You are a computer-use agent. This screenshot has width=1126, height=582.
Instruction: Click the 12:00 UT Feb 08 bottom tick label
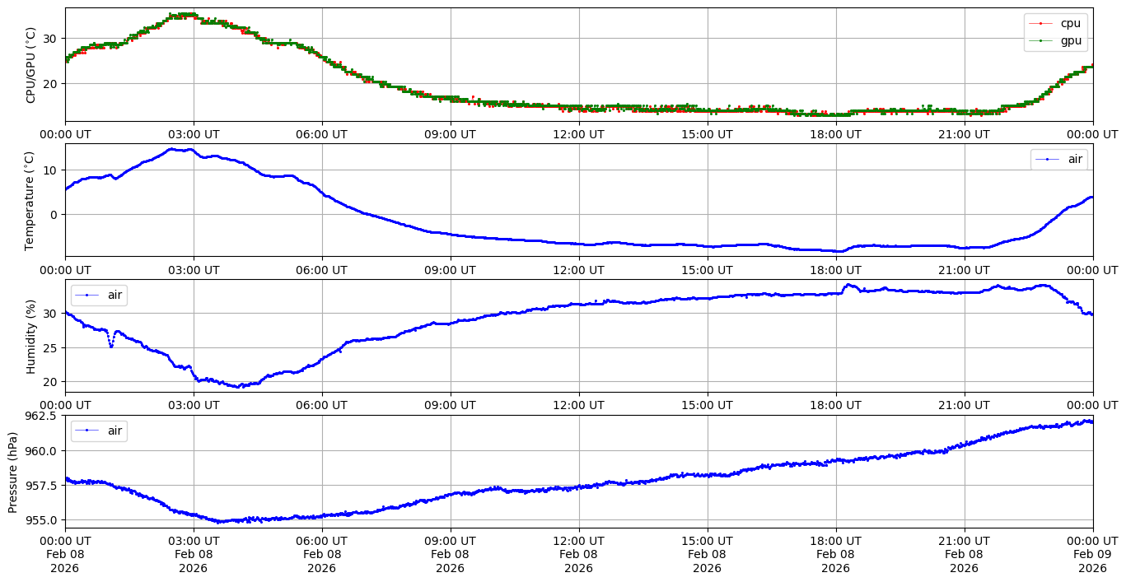point(578,554)
